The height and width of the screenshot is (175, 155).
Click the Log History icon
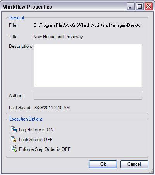tap(14, 129)
